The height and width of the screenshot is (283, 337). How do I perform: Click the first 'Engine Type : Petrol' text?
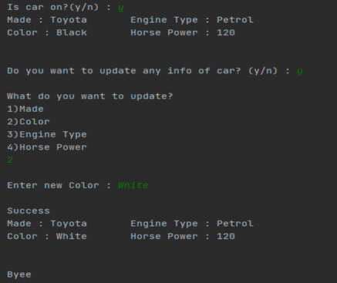(192, 20)
